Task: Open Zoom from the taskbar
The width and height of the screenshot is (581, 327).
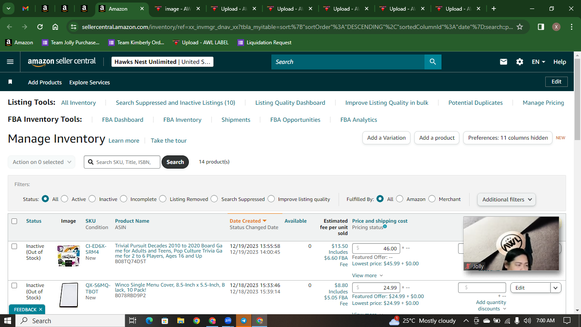Action: [228, 321]
